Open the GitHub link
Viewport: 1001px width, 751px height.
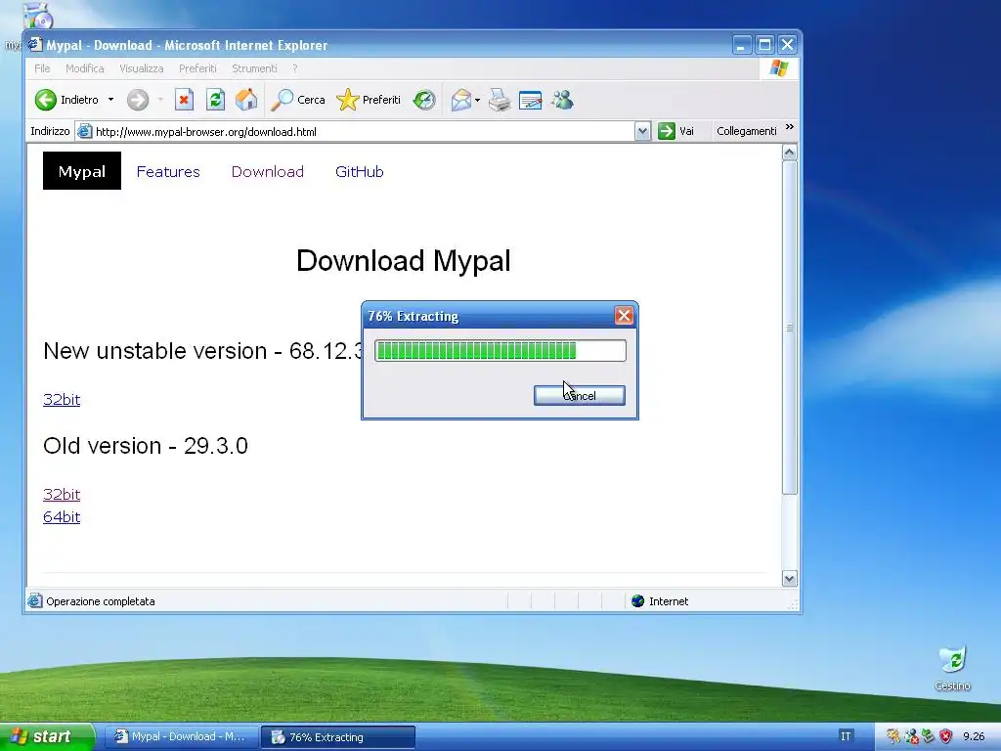pyautogui.click(x=360, y=172)
